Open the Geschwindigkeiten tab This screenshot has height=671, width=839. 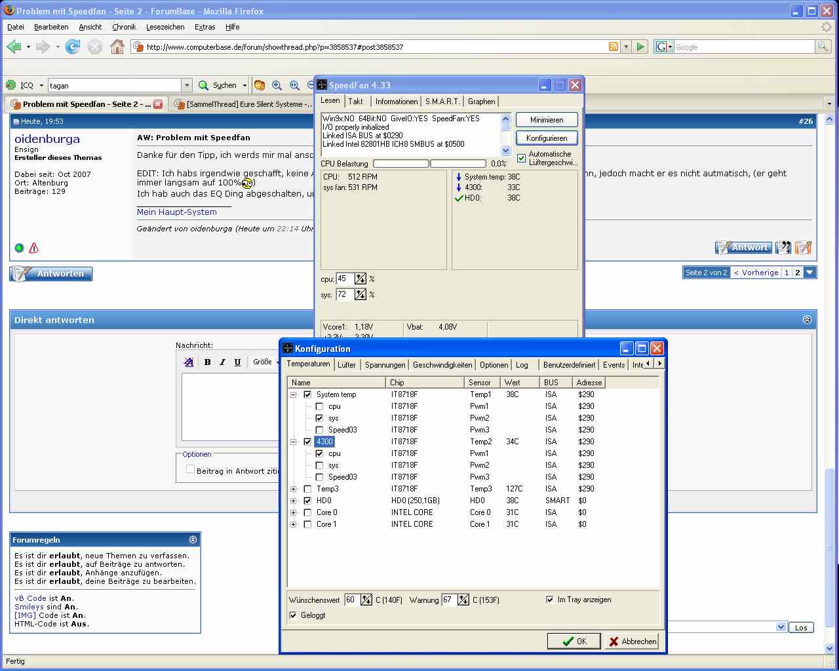[x=442, y=365]
